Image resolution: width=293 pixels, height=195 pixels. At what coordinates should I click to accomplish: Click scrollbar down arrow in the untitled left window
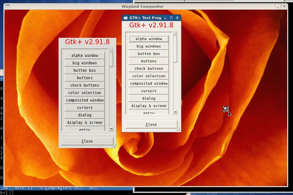point(111,129)
